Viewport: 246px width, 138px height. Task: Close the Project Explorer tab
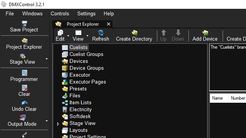pos(108,24)
